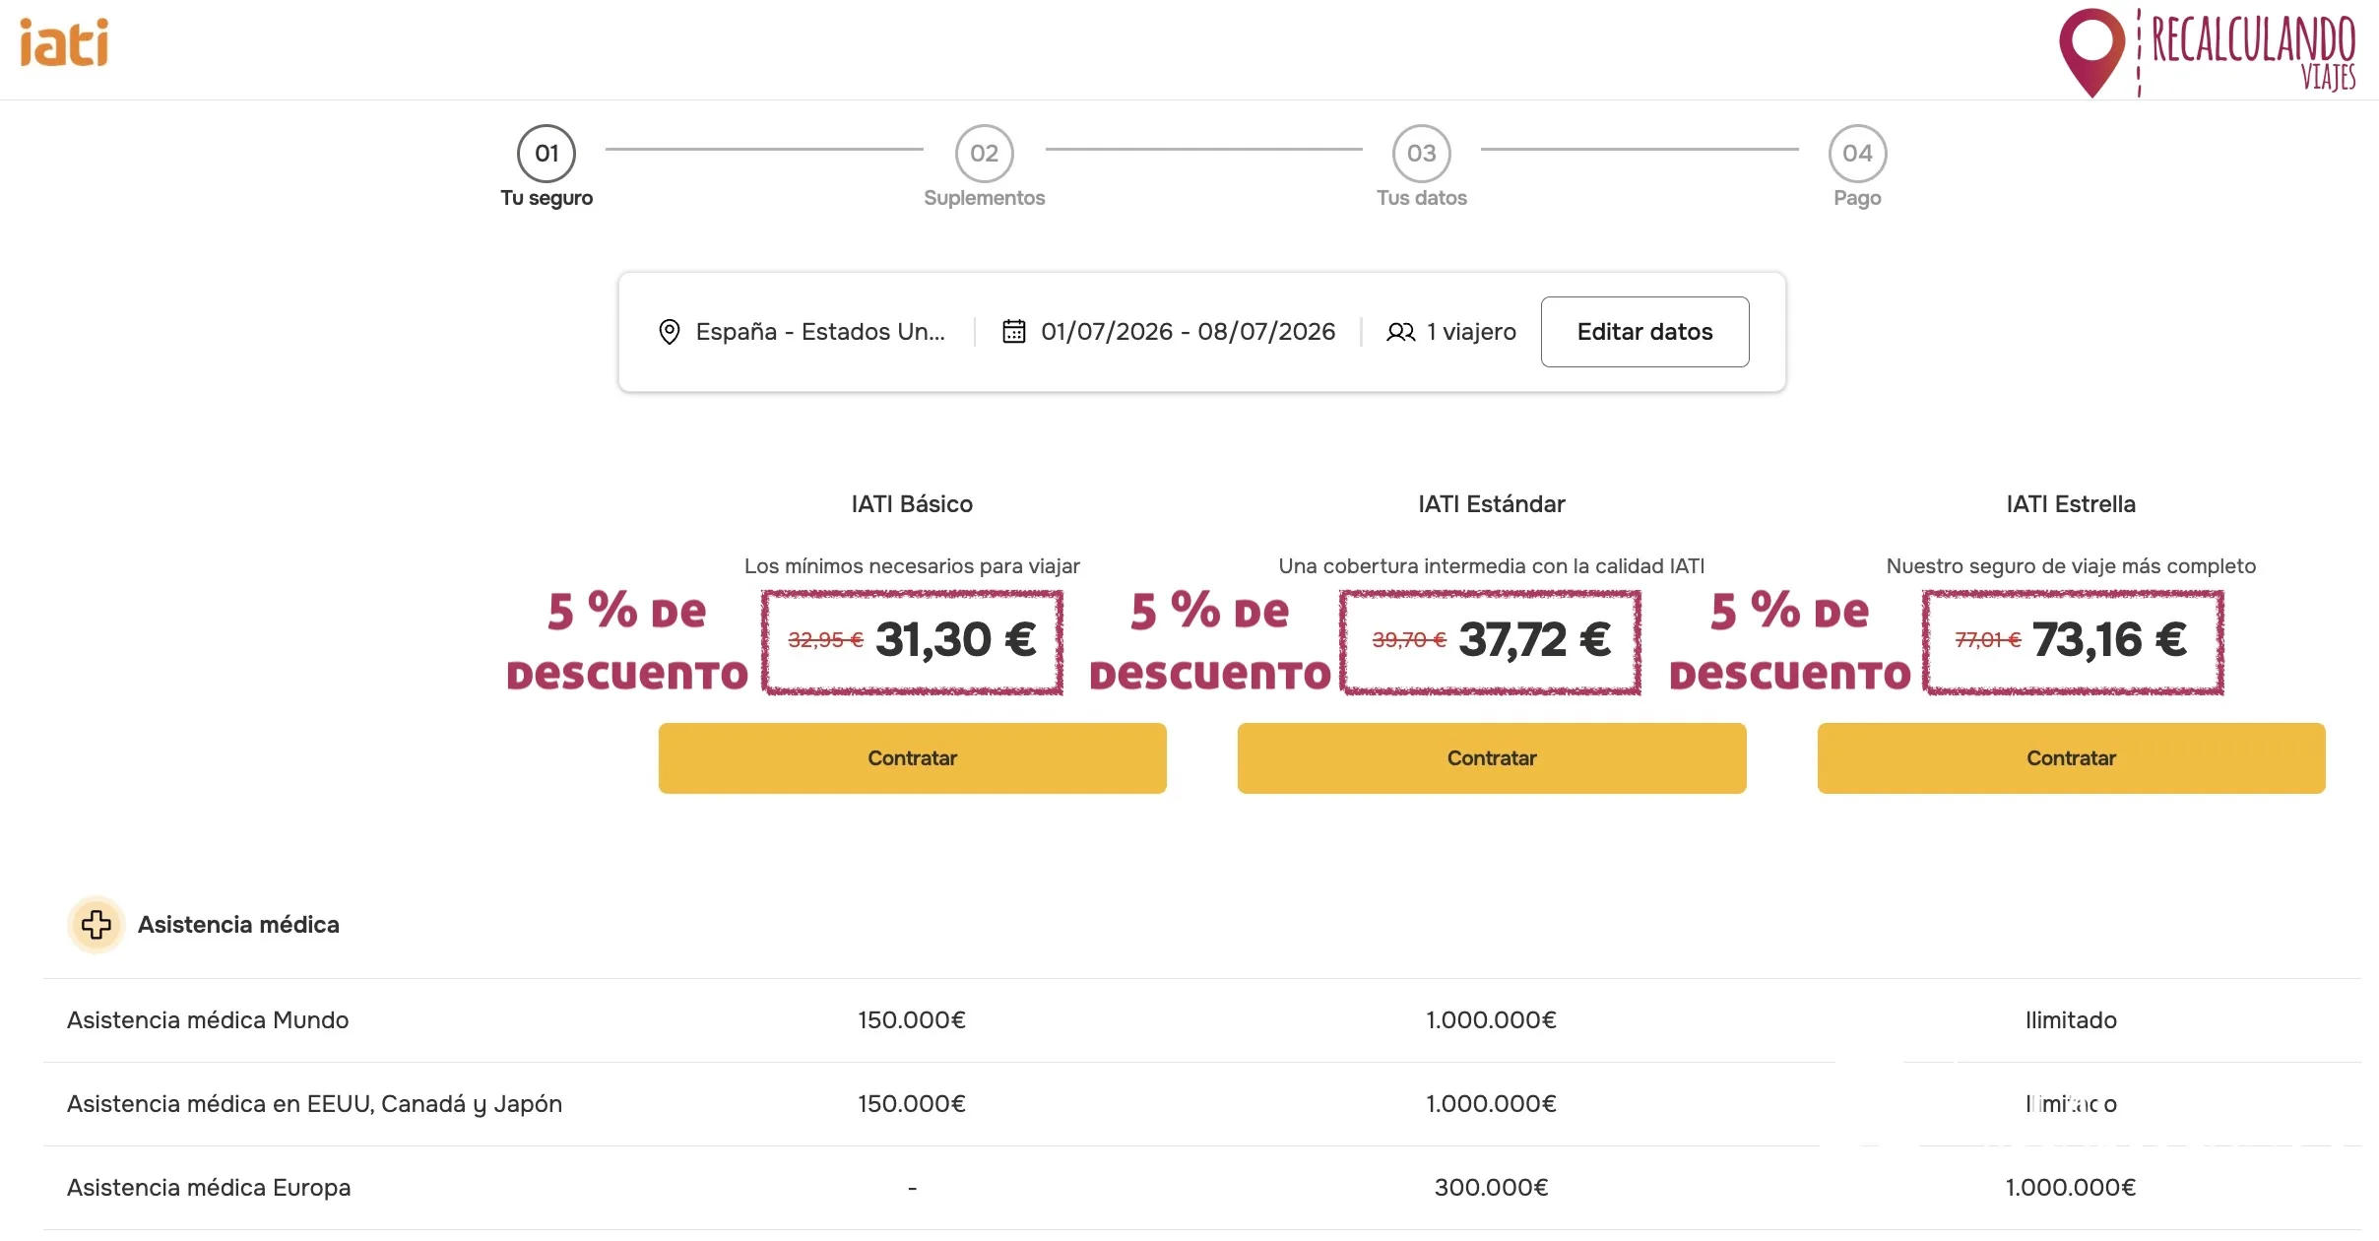The image size is (2379, 1241).
Task: Click Estándar 1.000.000€ in EEUU, Canadá y Japón row
Action: 1492,1104
